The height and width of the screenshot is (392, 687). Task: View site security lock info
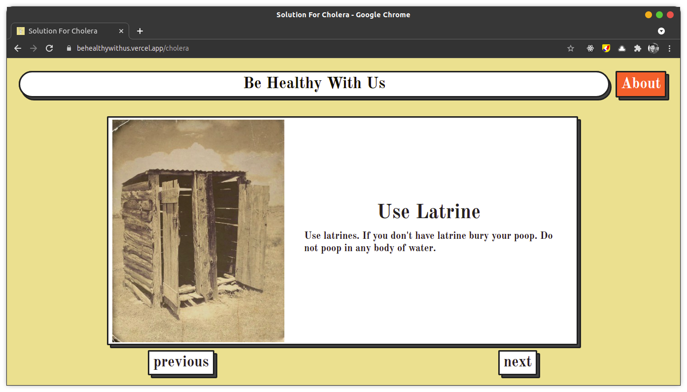(69, 48)
